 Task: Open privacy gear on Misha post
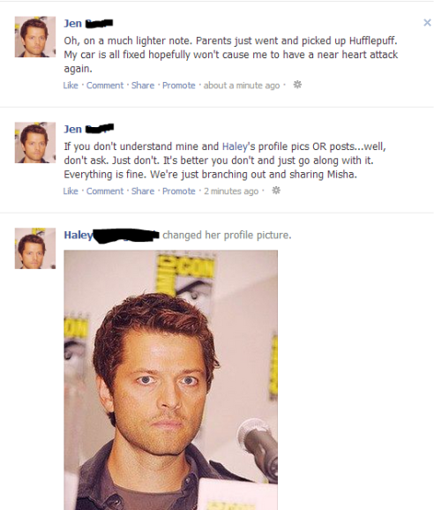pyautogui.click(x=276, y=191)
